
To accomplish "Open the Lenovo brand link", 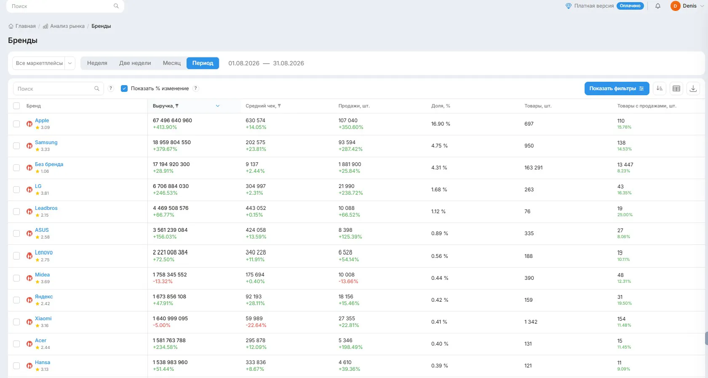I will click(44, 252).
